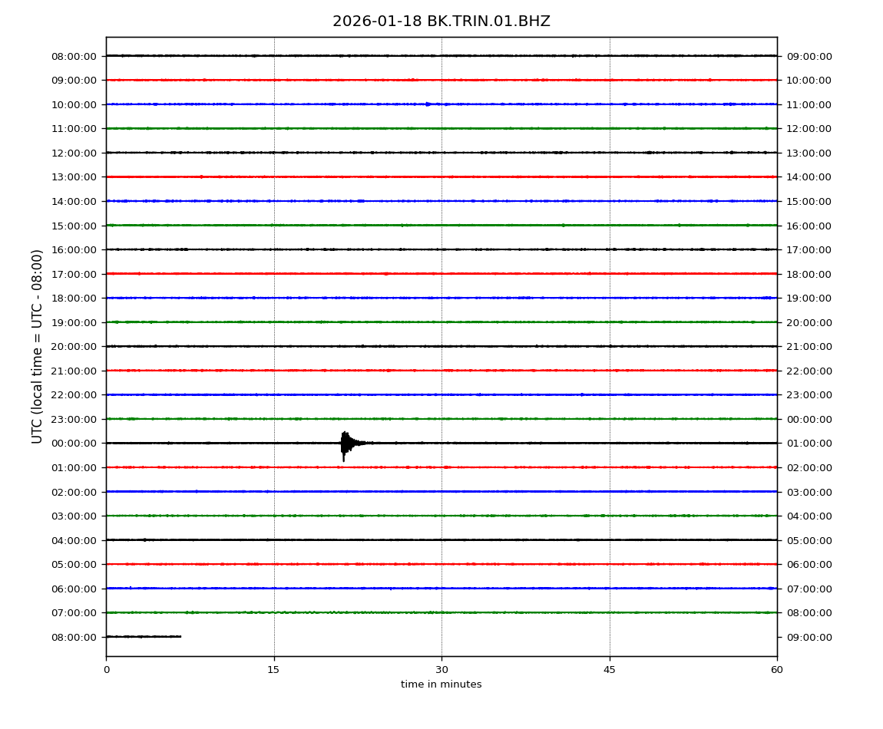Click the plot title BK.TRIN.01.BHZ
The height and width of the screenshot is (729, 883).
441,21
